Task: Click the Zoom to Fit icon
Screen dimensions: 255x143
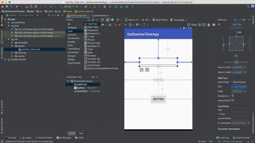Action: point(204,25)
